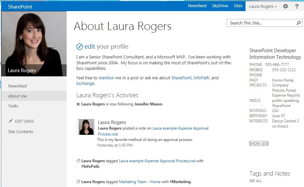Click Laura Rogers's small activity thumbnail photo

(87, 127)
